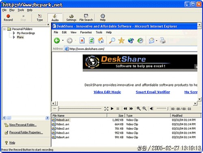This screenshot has width=203, height=153.
Task: Open the Type recording options
Action: click(x=40, y=18)
